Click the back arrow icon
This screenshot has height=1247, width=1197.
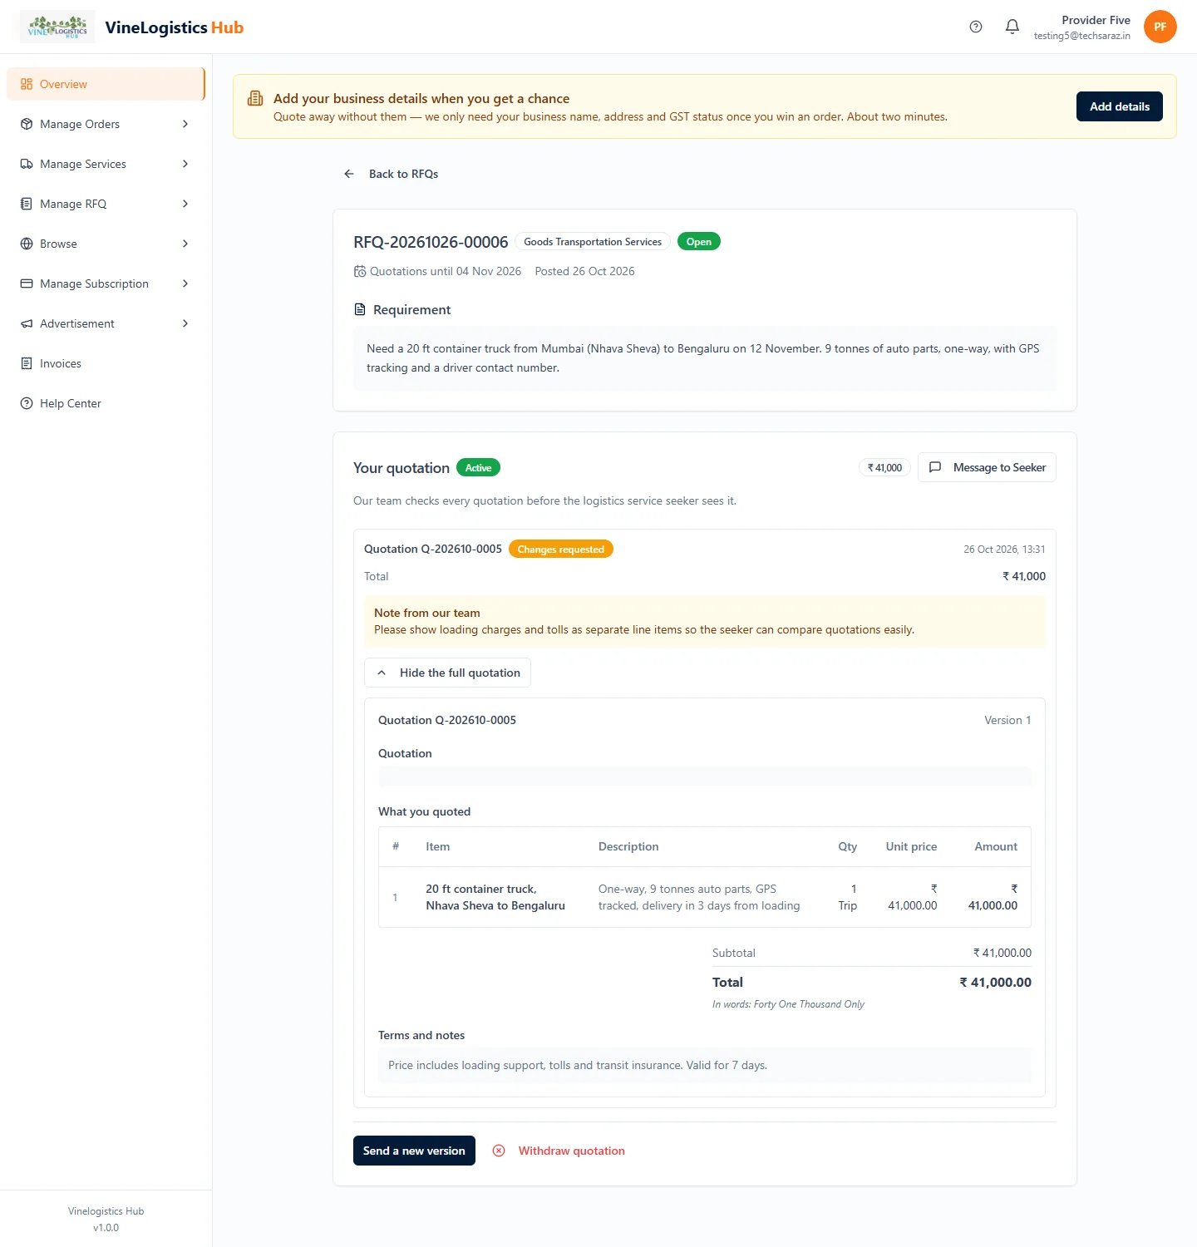[349, 174]
